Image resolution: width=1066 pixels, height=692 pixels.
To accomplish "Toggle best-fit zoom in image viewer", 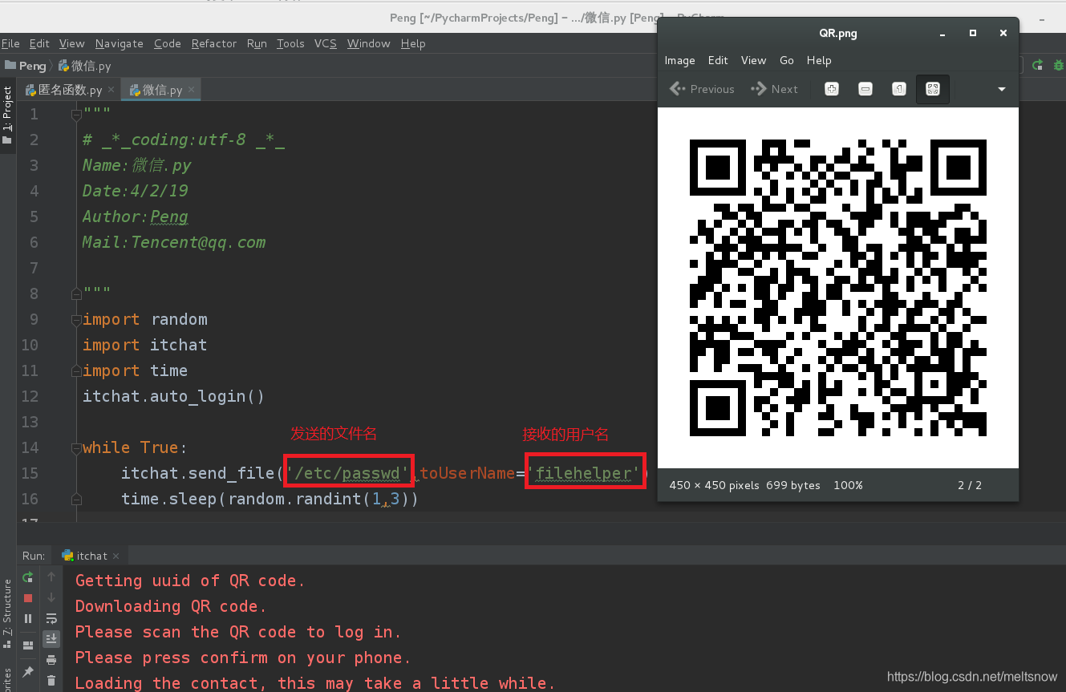I will [x=933, y=89].
